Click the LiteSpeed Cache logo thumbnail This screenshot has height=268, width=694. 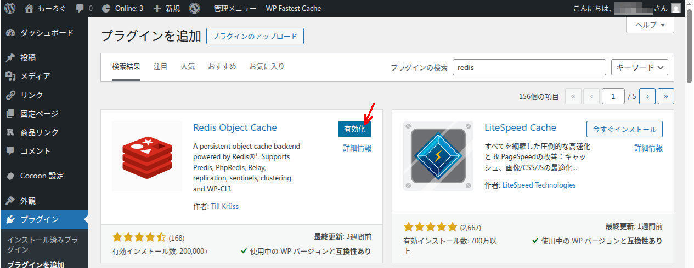pyautogui.click(x=438, y=156)
